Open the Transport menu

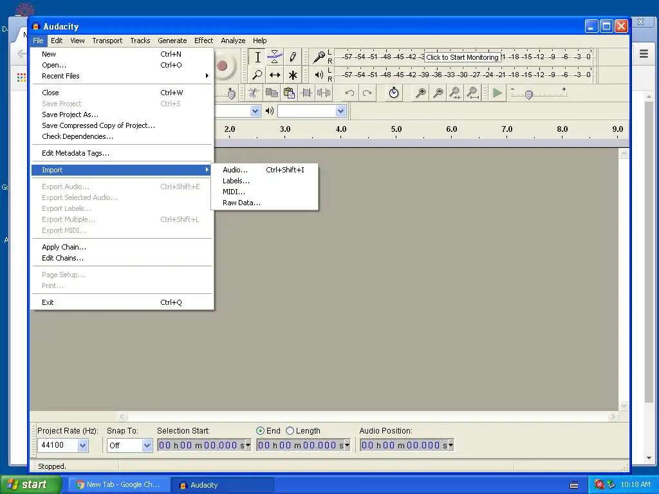tap(107, 41)
